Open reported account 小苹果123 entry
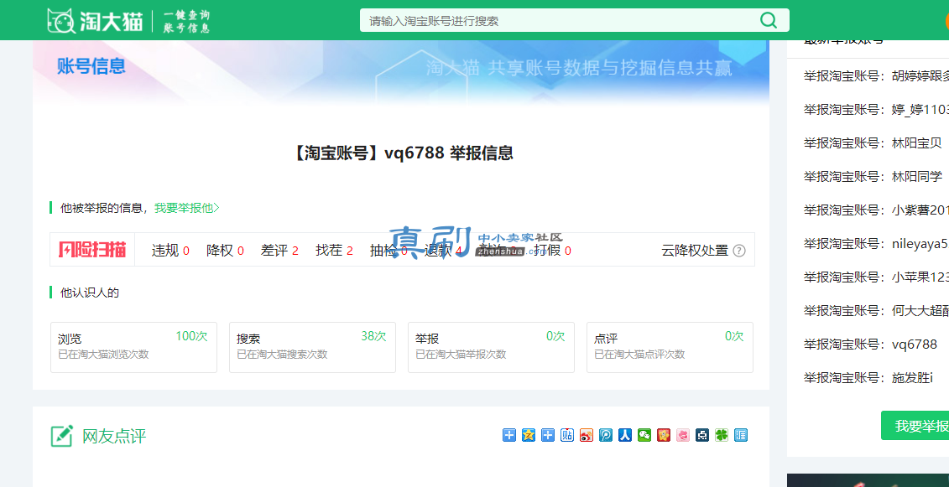Image resolution: width=949 pixels, height=487 pixels. pos(876,277)
